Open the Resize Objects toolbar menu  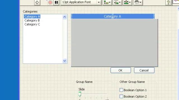127,2
